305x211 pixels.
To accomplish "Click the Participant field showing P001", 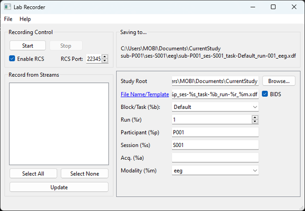I will coord(215,132).
